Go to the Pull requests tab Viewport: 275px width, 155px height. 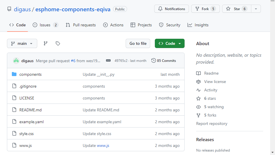pos(81,25)
